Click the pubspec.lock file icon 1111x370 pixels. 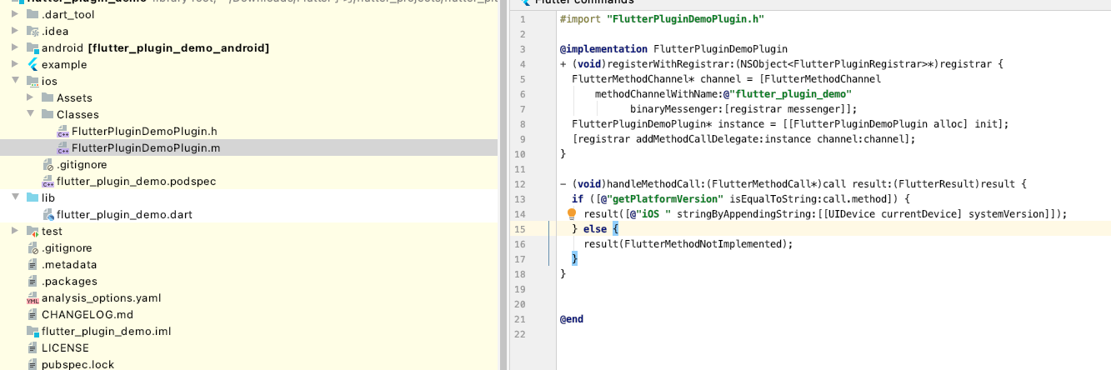(33, 364)
